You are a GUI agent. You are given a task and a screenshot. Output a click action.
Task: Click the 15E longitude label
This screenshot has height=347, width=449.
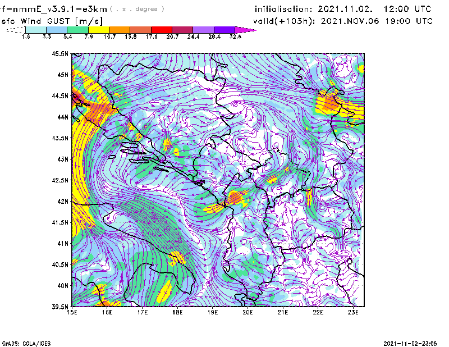pos(72,312)
